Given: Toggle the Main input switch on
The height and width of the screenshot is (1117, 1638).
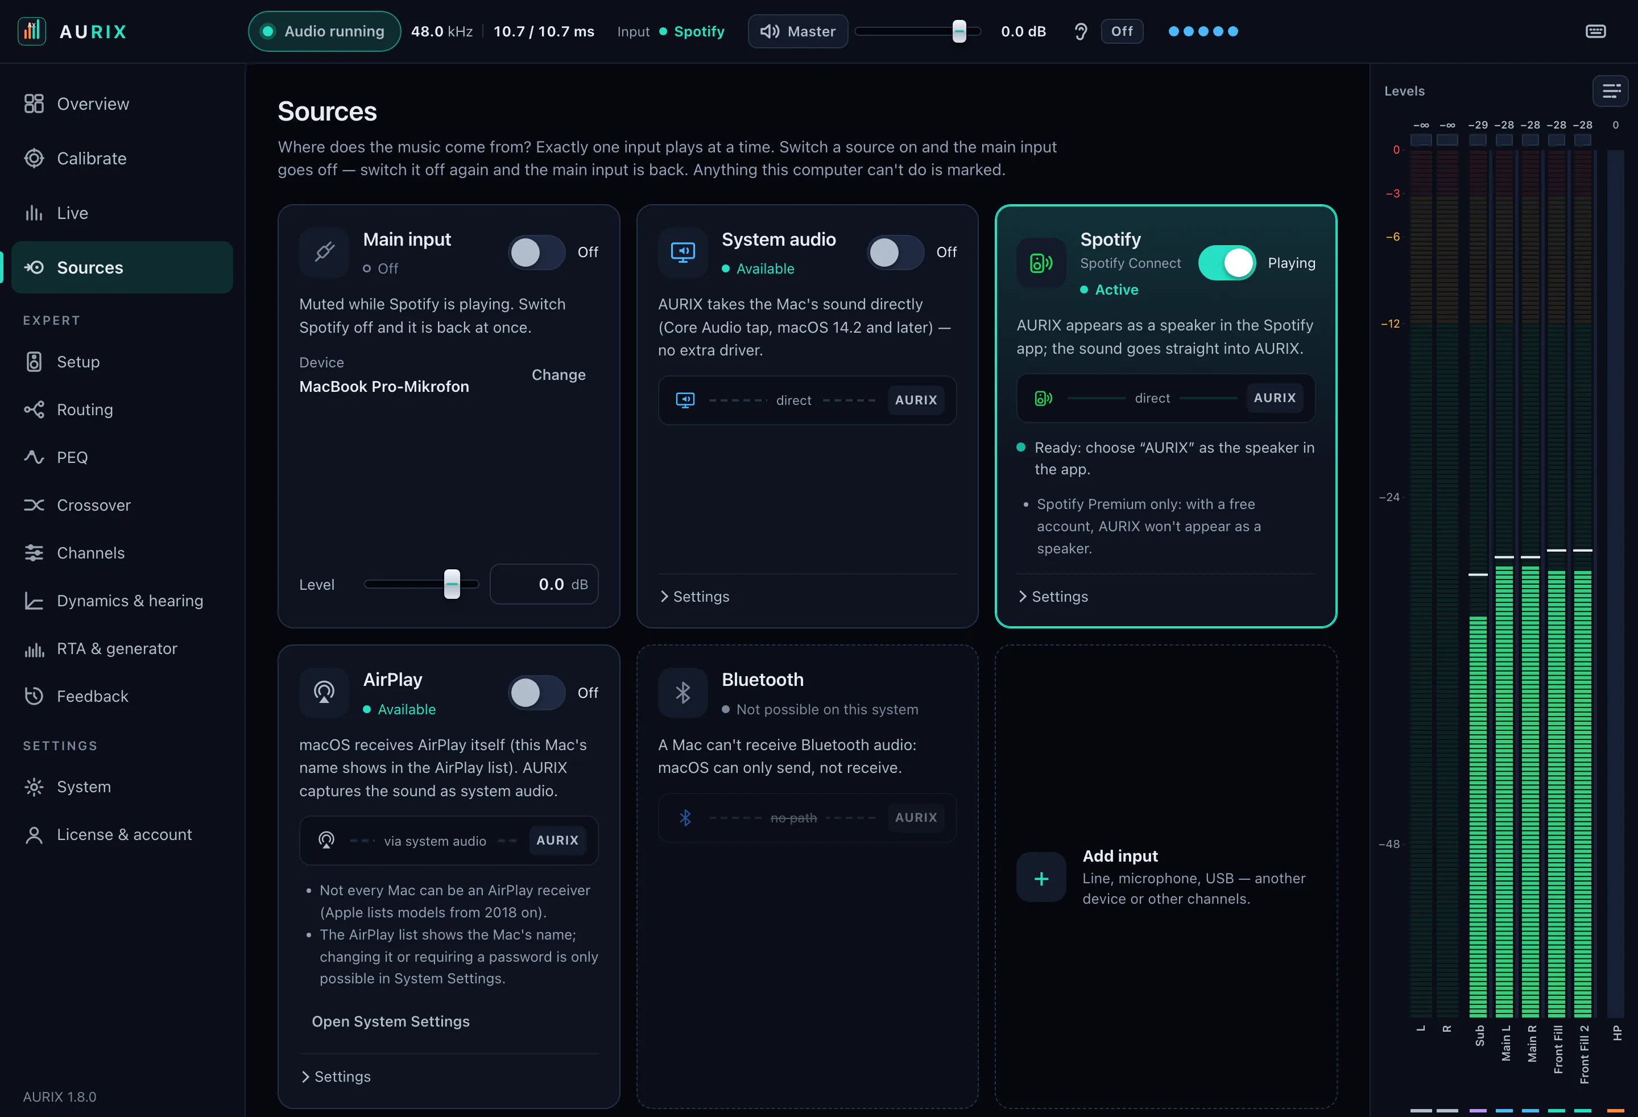Looking at the screenshot, I should [x=536, y=253].
